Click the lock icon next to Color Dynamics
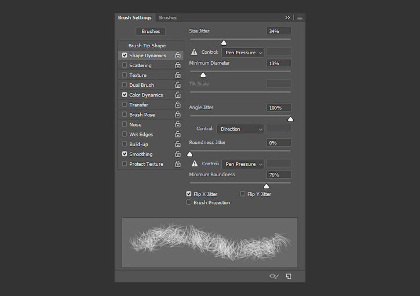 point(178,95)
